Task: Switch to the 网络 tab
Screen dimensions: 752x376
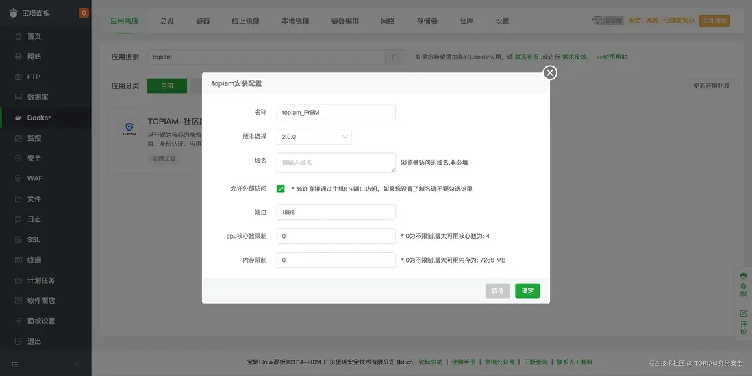Action: click(388, 21)
